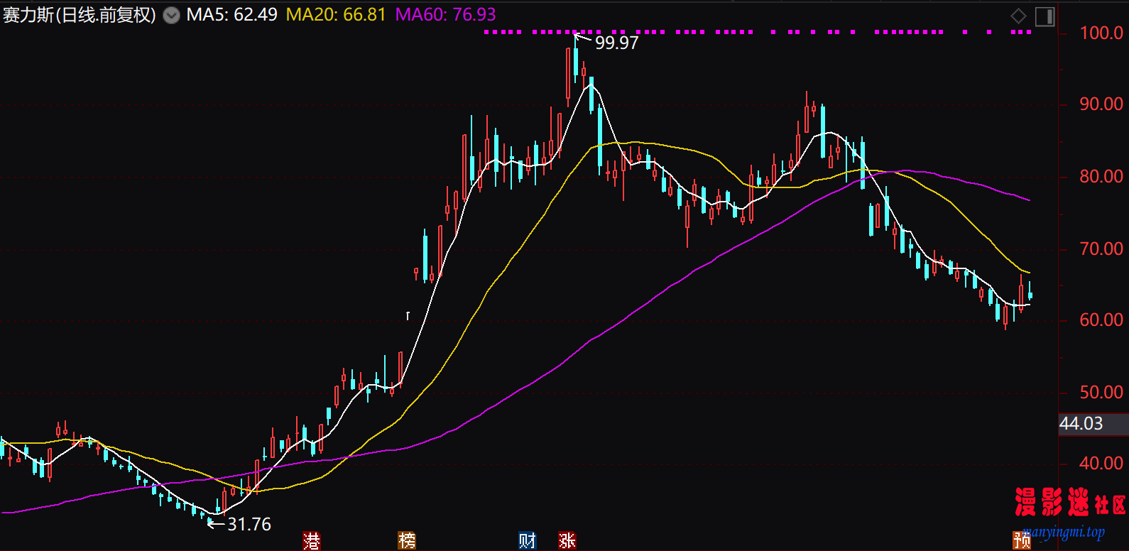Click the 60.00 axis price label
1129x551 pixels.
click(x=1101, y=320)
